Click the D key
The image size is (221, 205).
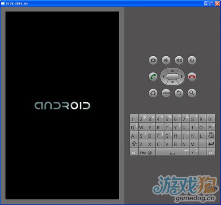pos(151,135)
